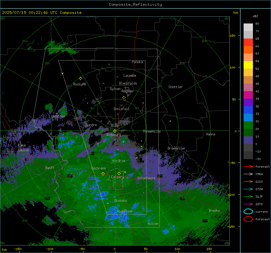Click the topmost light gray swatch near 80
This screenshot has width=271, height=253.
[x=248, y=27]
